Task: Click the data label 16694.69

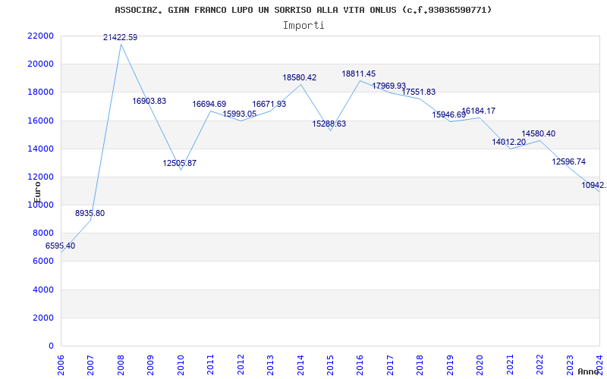Action: click(209, 105)
